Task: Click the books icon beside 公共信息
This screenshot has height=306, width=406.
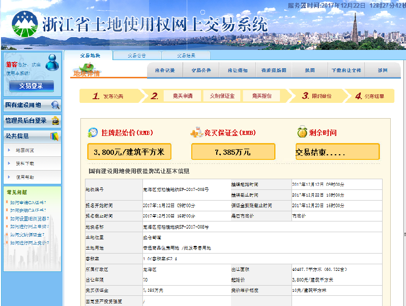Action: pos(55,136)
